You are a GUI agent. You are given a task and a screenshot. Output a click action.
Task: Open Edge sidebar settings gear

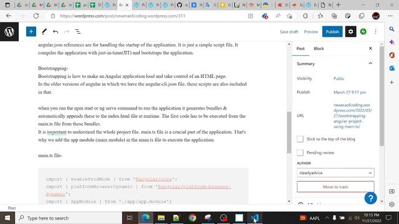point(392,204)
